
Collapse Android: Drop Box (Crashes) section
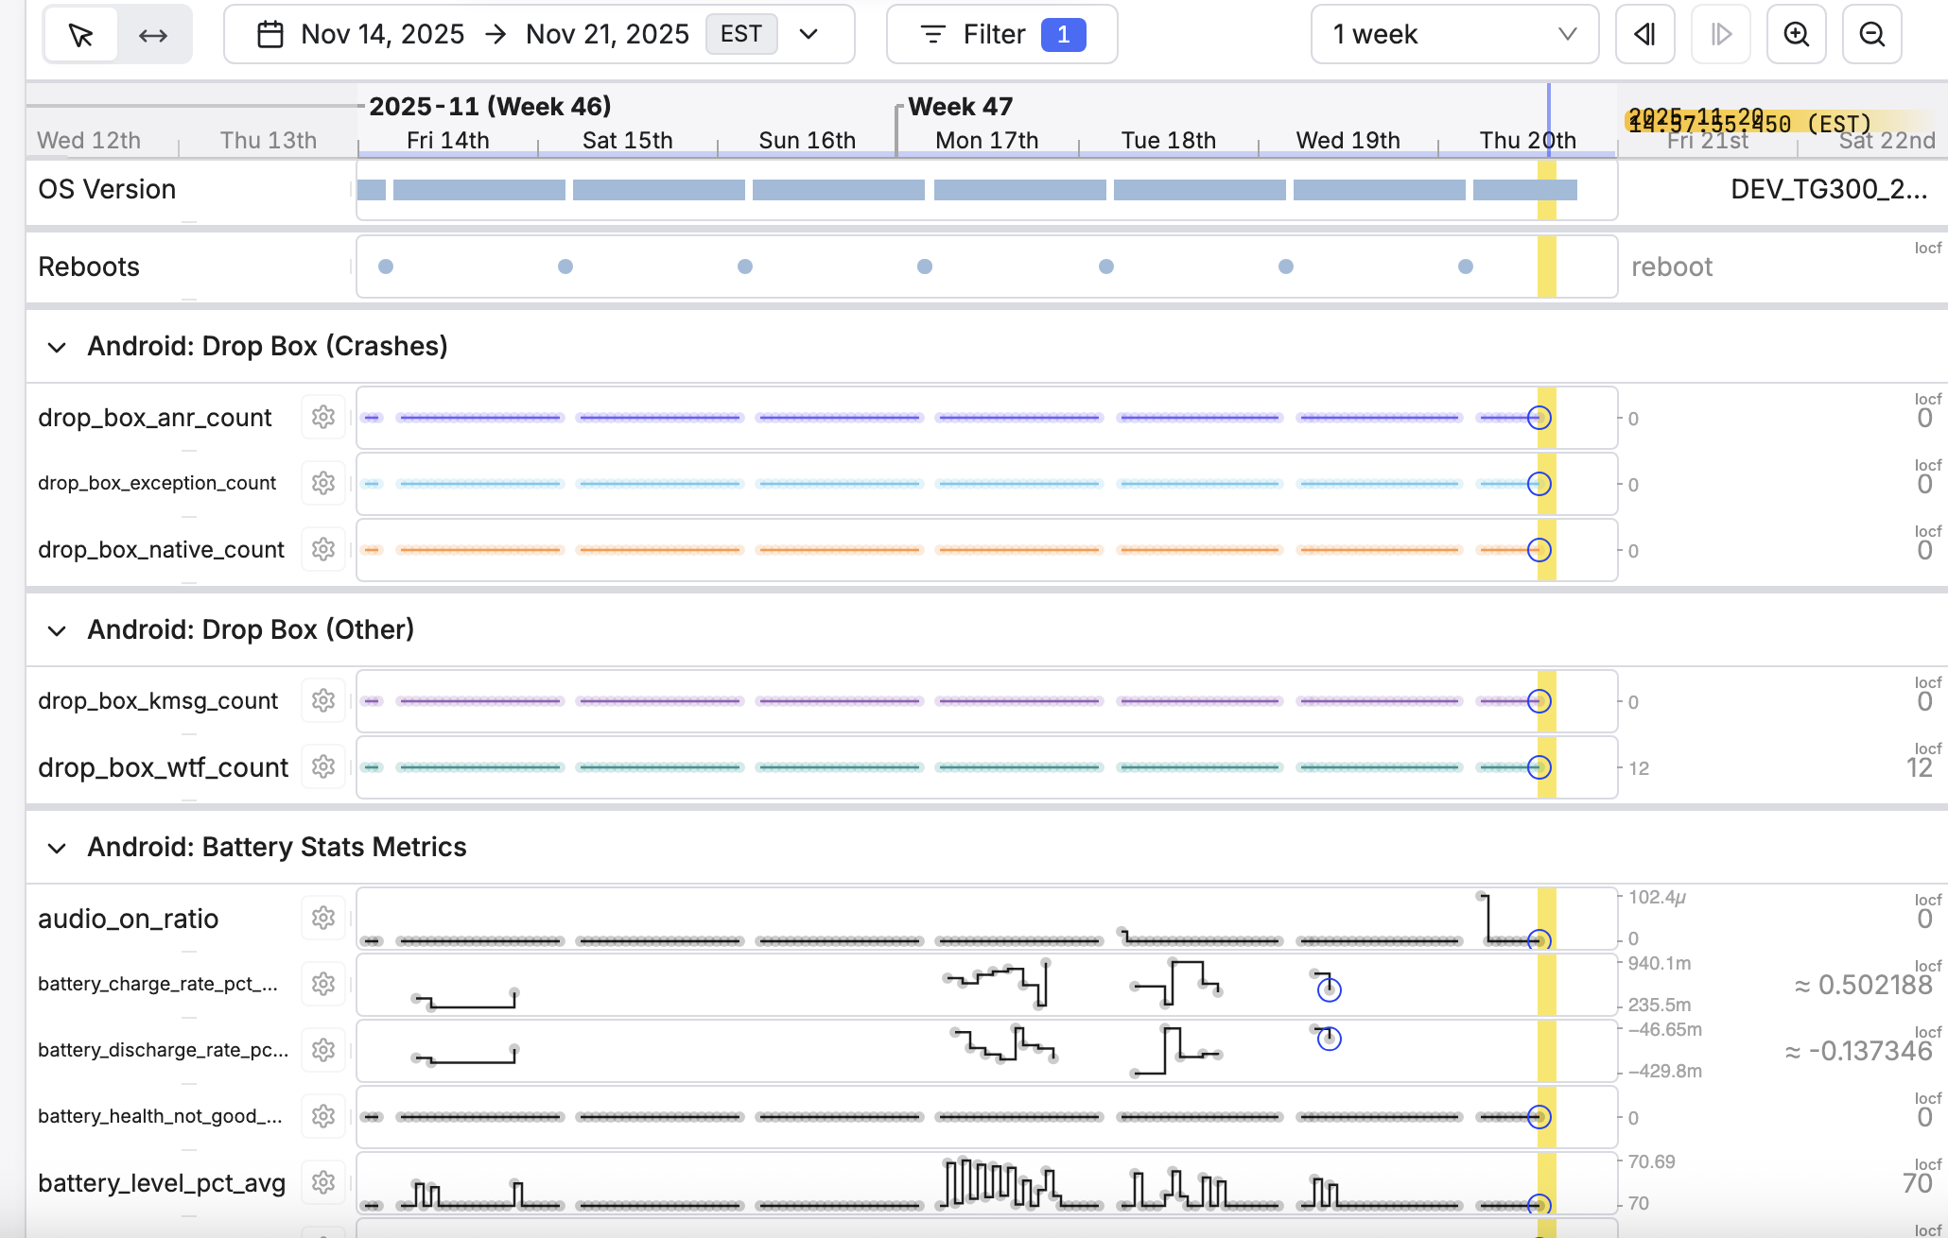click(x=57, y=347)
